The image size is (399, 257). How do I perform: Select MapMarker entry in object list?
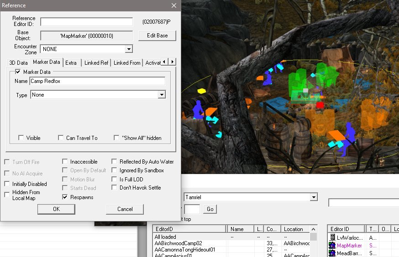click(x=349, y=246)
